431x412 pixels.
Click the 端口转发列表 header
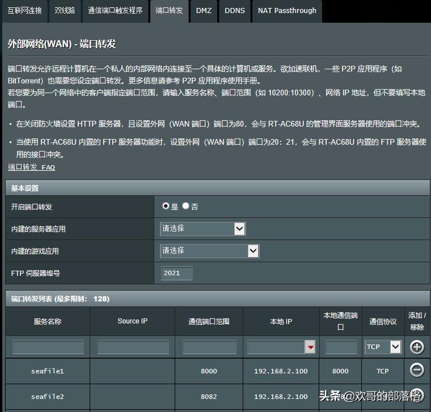218,299
